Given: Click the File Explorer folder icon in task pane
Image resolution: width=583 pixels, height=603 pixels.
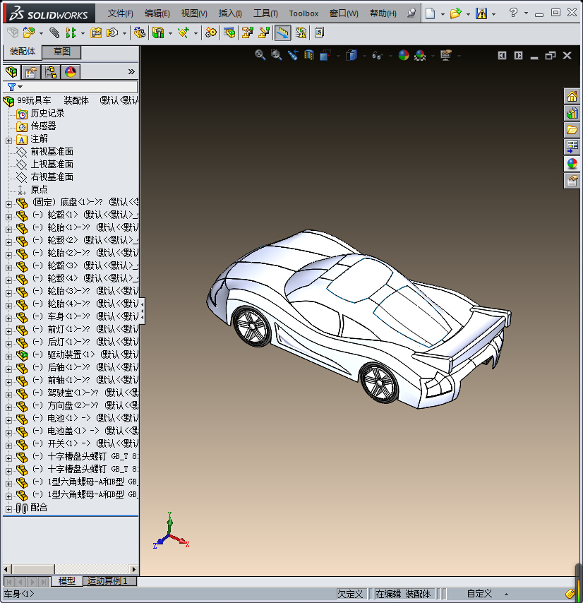Looking at the screenshot, I should (572, 130).
